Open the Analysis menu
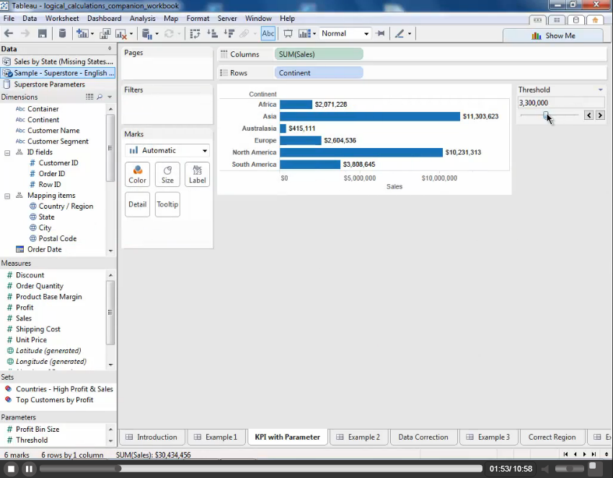613x478 pixels. click(x=142, y=18)
